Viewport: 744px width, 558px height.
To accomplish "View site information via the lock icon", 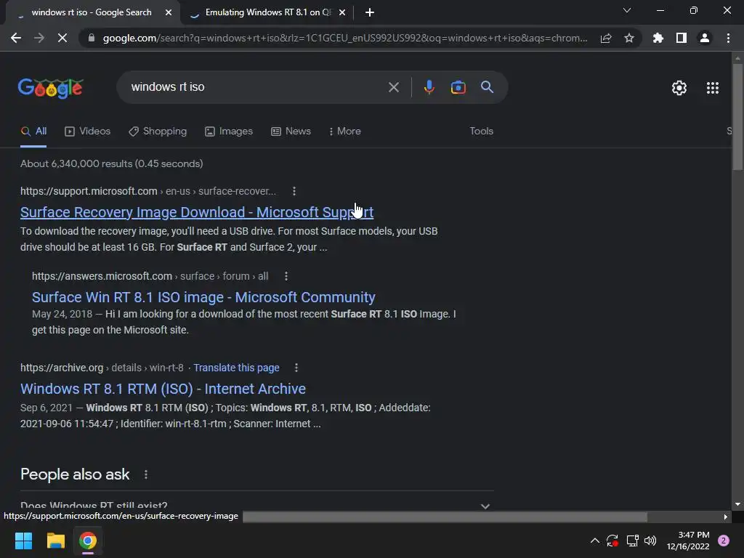I will [x=92, y=38].
